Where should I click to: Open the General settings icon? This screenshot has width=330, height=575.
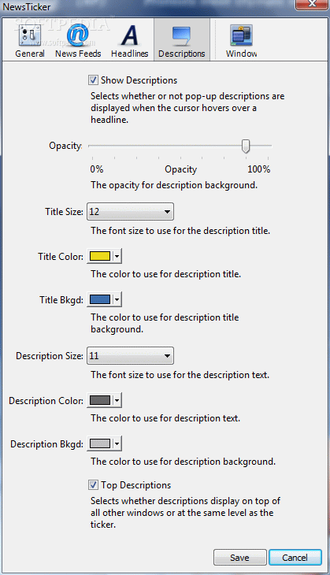coord(29,35)
